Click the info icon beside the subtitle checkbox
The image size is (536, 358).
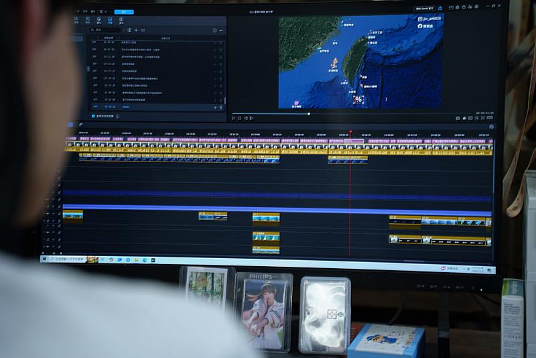[118, 116]
